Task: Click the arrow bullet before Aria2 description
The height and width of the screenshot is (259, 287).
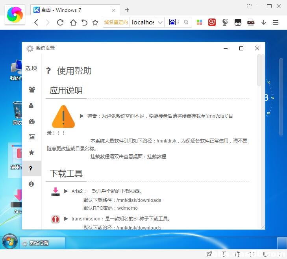Action: point(66,191)
